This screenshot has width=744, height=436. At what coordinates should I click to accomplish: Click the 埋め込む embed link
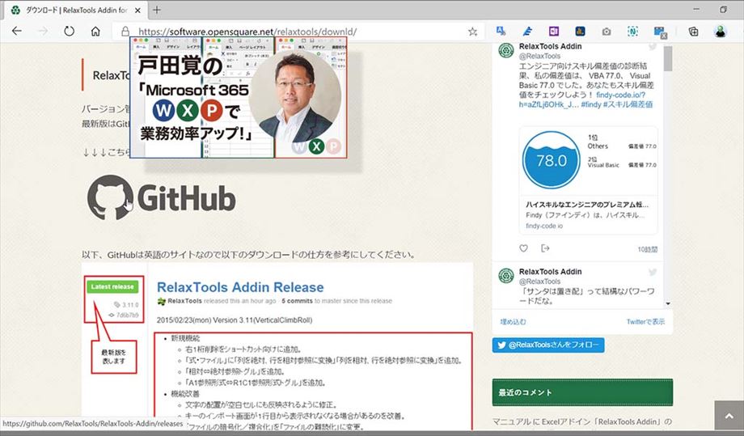513,322
